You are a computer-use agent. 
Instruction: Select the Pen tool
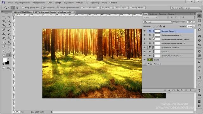pyautogui.click(x=3, y=47)
